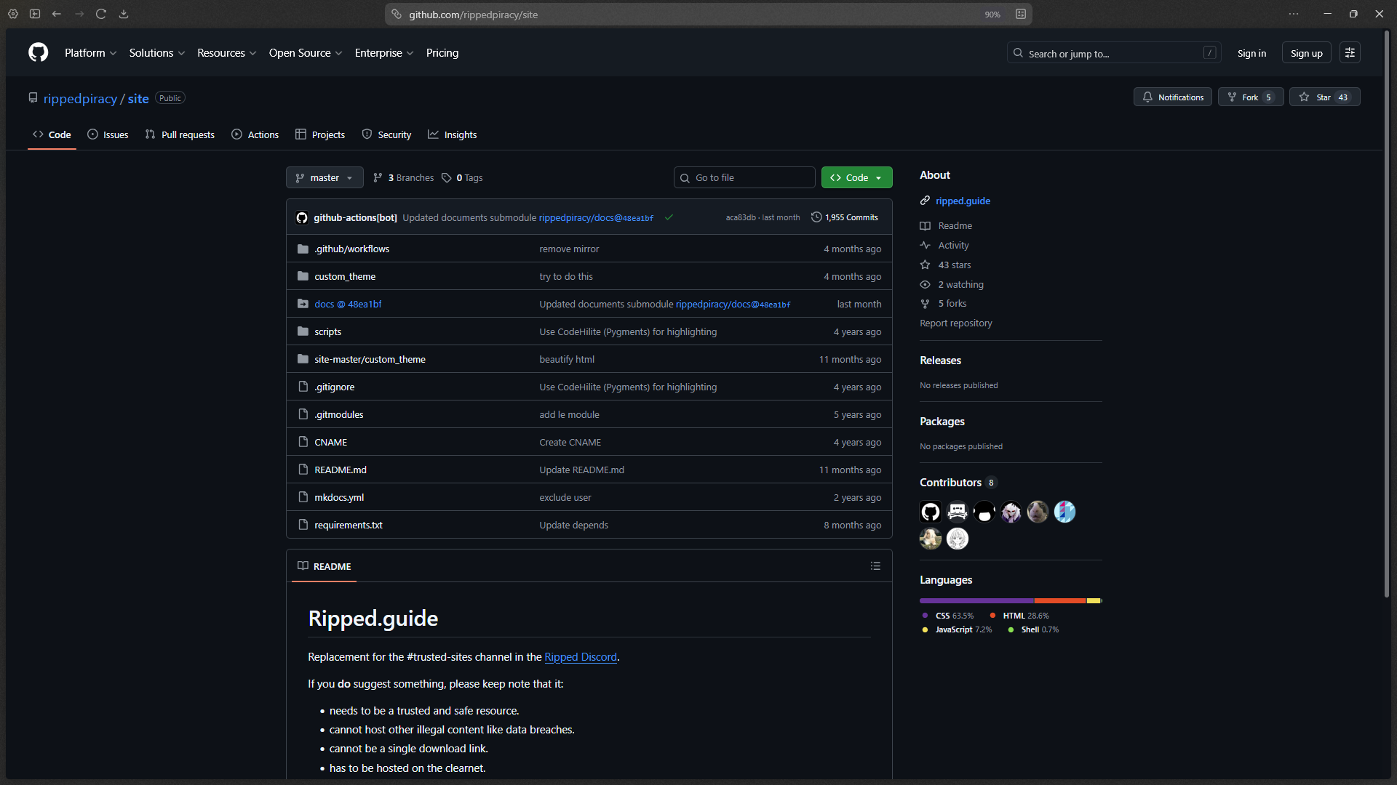The image size is (1397, 785).
Task: Click the link icon next to ripped.guide
Action: 925,201
